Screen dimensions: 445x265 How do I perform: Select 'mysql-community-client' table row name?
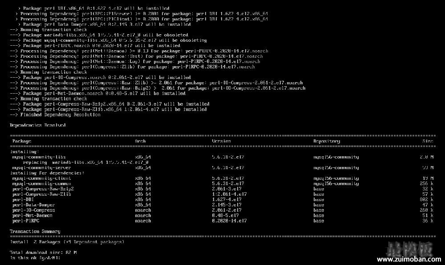[42, 178]
